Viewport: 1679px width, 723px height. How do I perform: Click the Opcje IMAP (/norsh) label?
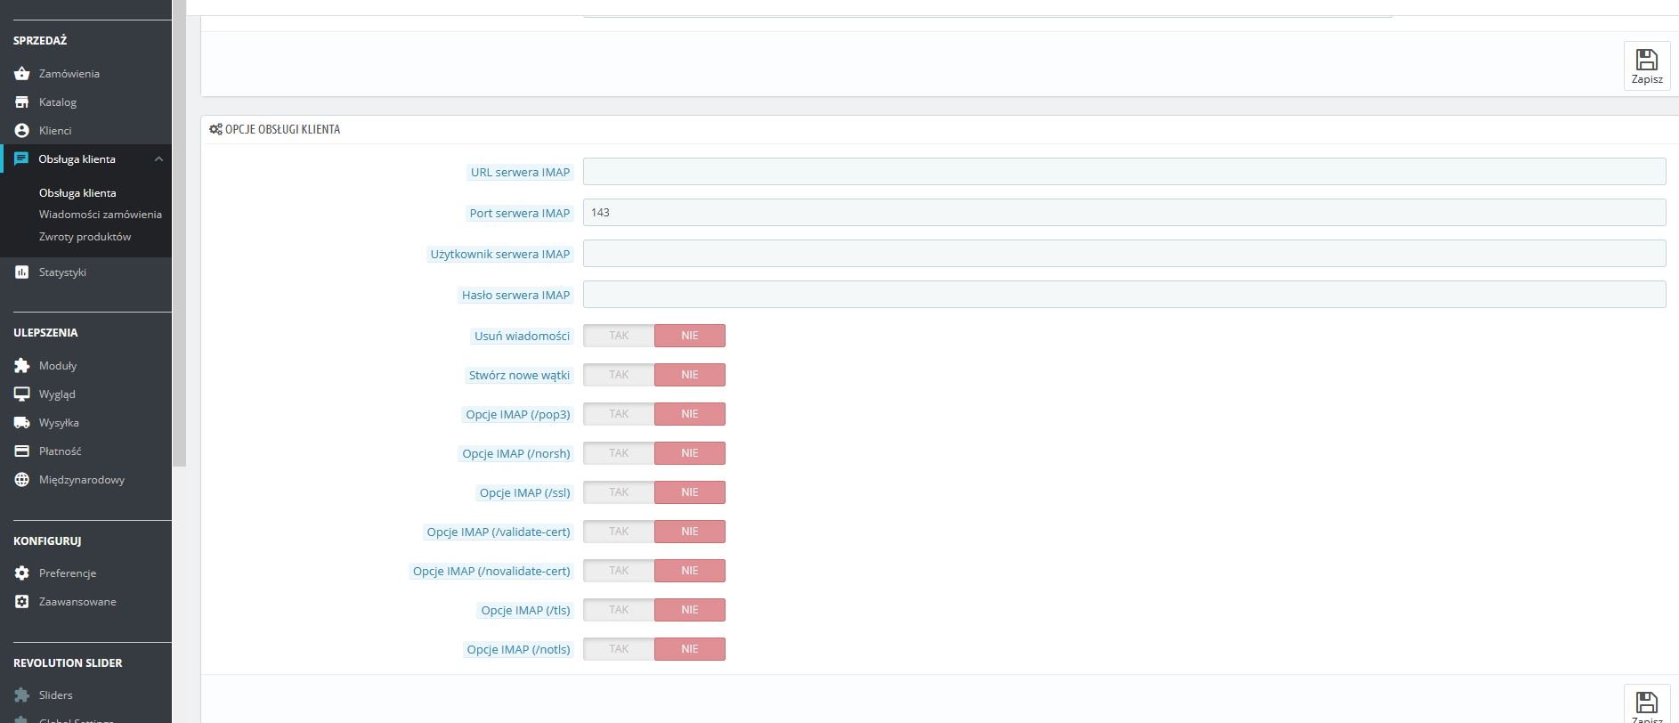516,454
